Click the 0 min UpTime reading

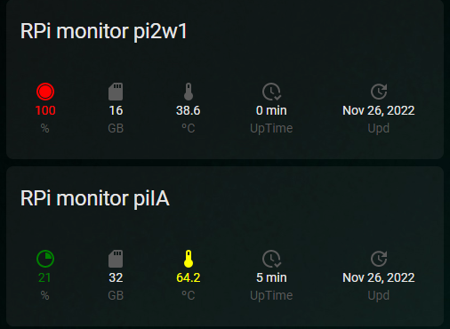271,110
